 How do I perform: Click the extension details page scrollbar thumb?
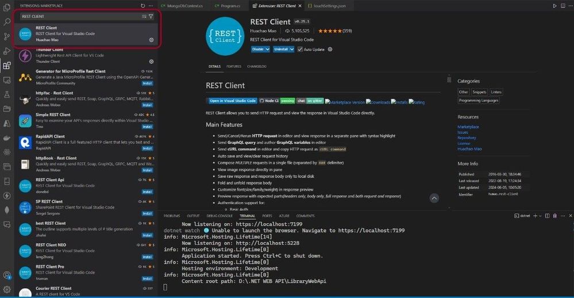[449, 79]
